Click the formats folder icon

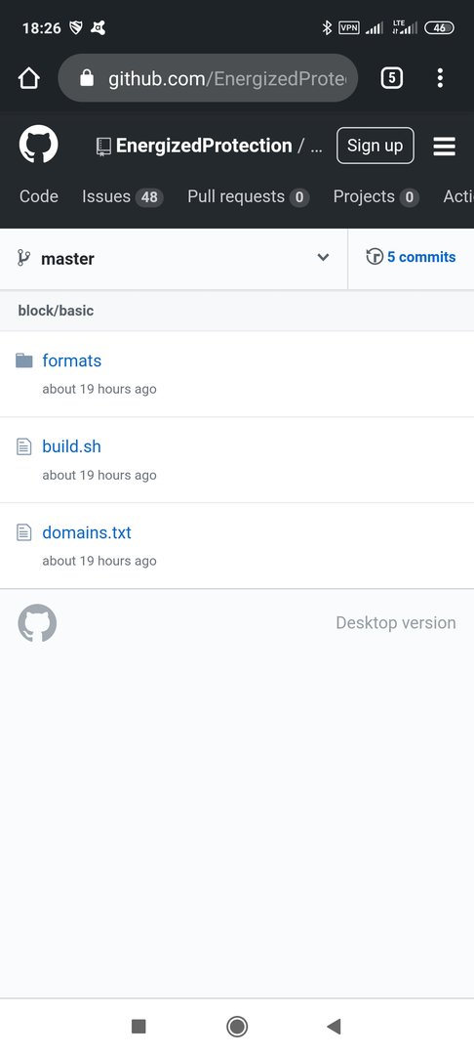[24, 360]
